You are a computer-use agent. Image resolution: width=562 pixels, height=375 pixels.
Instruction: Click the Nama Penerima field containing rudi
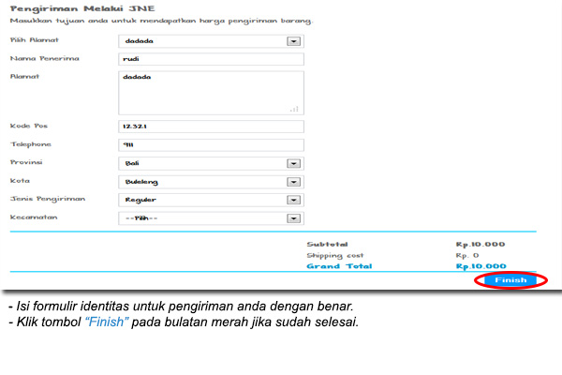[212, 59]
